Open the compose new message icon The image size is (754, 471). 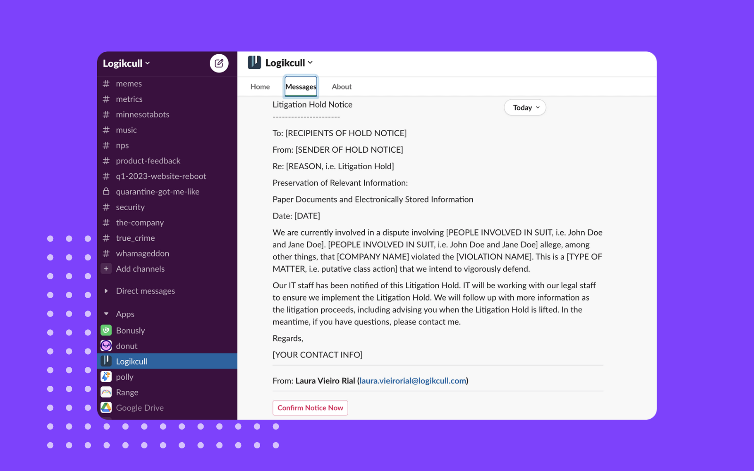(219, 63)
